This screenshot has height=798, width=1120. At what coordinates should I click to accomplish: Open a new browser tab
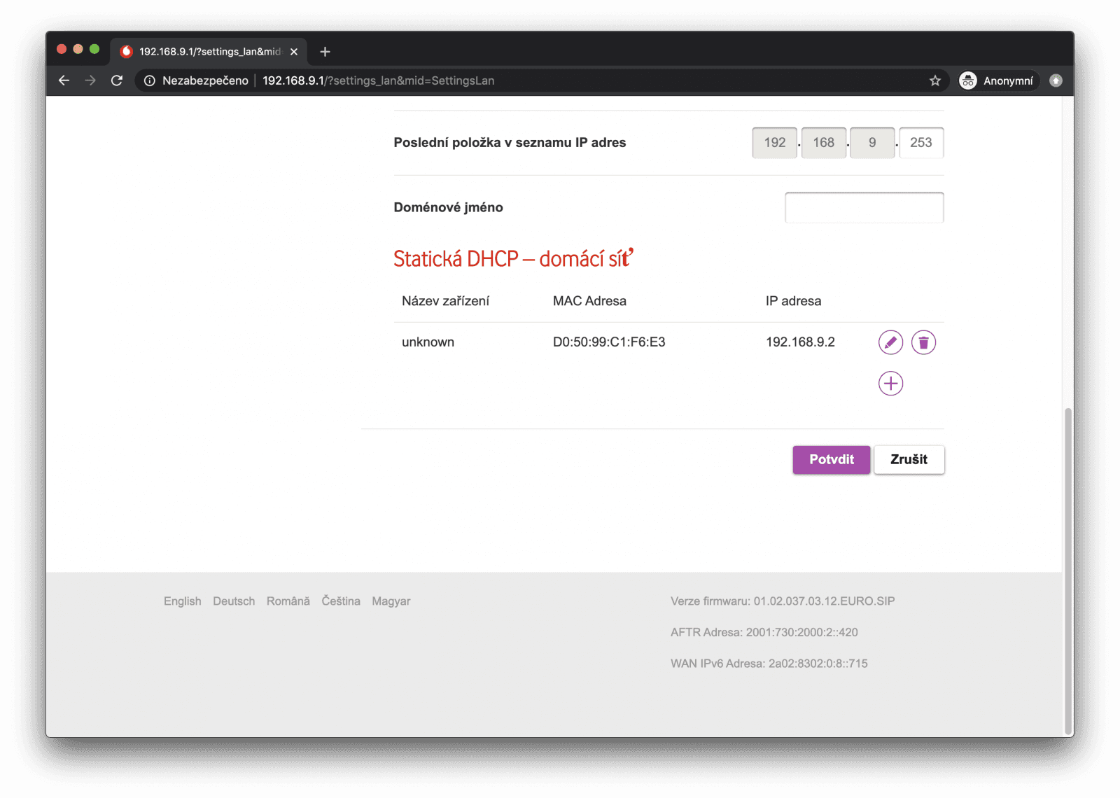click(x=325, y=52)
